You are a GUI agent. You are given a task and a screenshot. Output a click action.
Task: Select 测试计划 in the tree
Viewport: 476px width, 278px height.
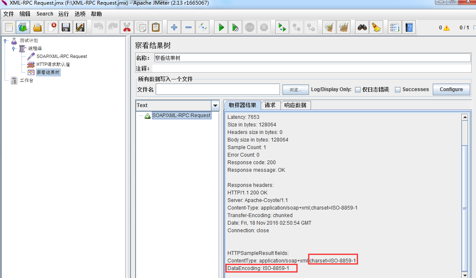pyautogui.click(x=29, y=40)
